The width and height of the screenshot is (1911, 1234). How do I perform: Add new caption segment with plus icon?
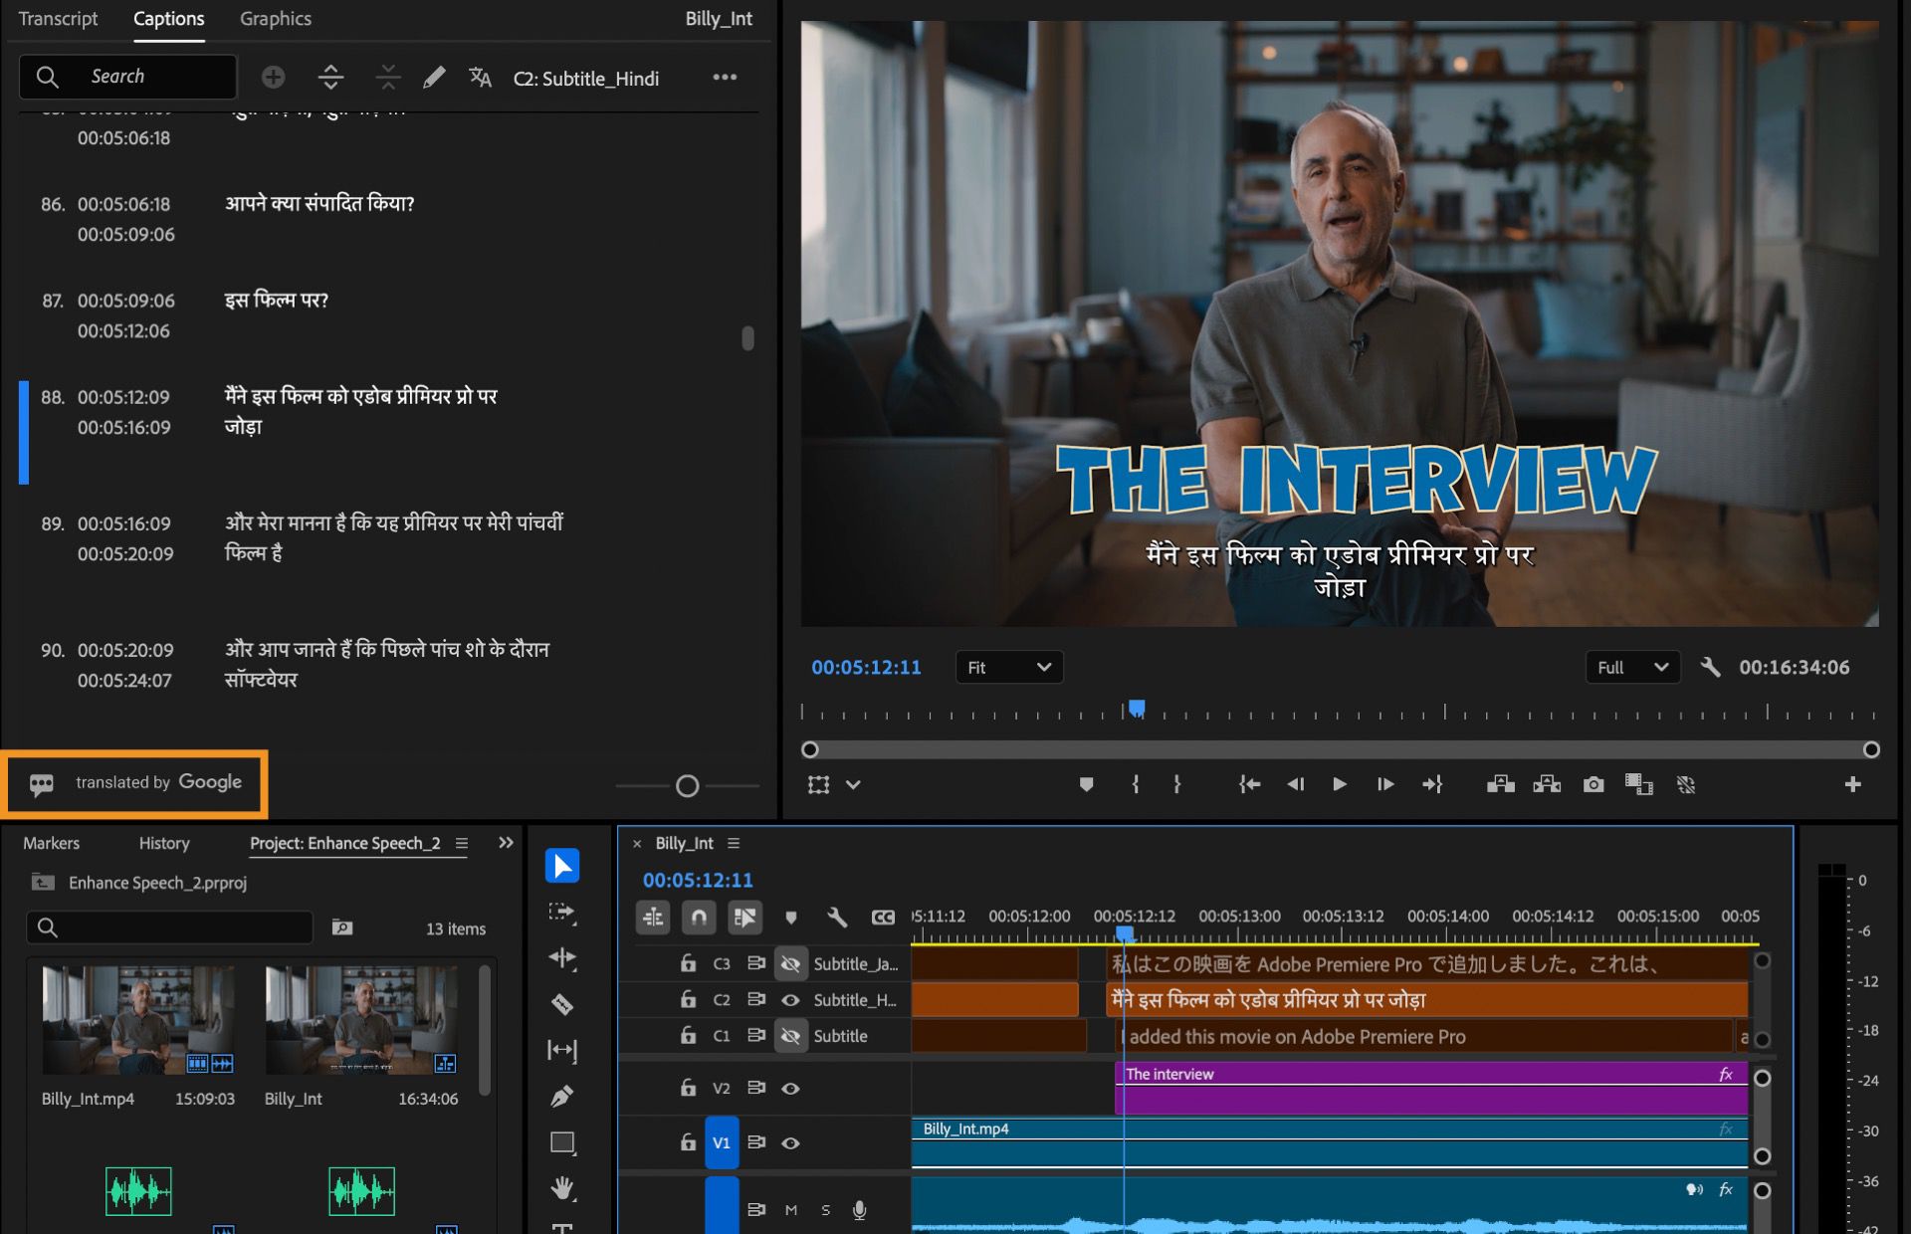point(273,78)
